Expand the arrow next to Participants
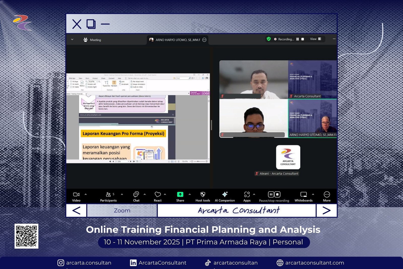Screen dimensions: 403x269 pos(122,194)
